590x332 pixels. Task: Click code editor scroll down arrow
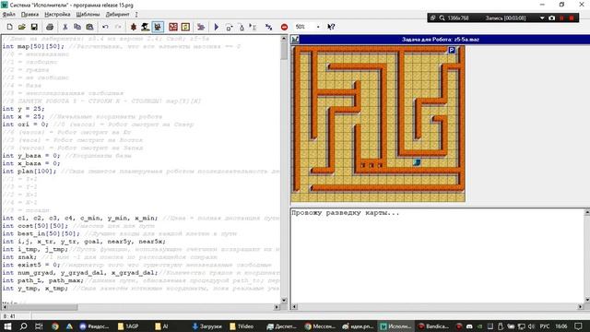284,301
